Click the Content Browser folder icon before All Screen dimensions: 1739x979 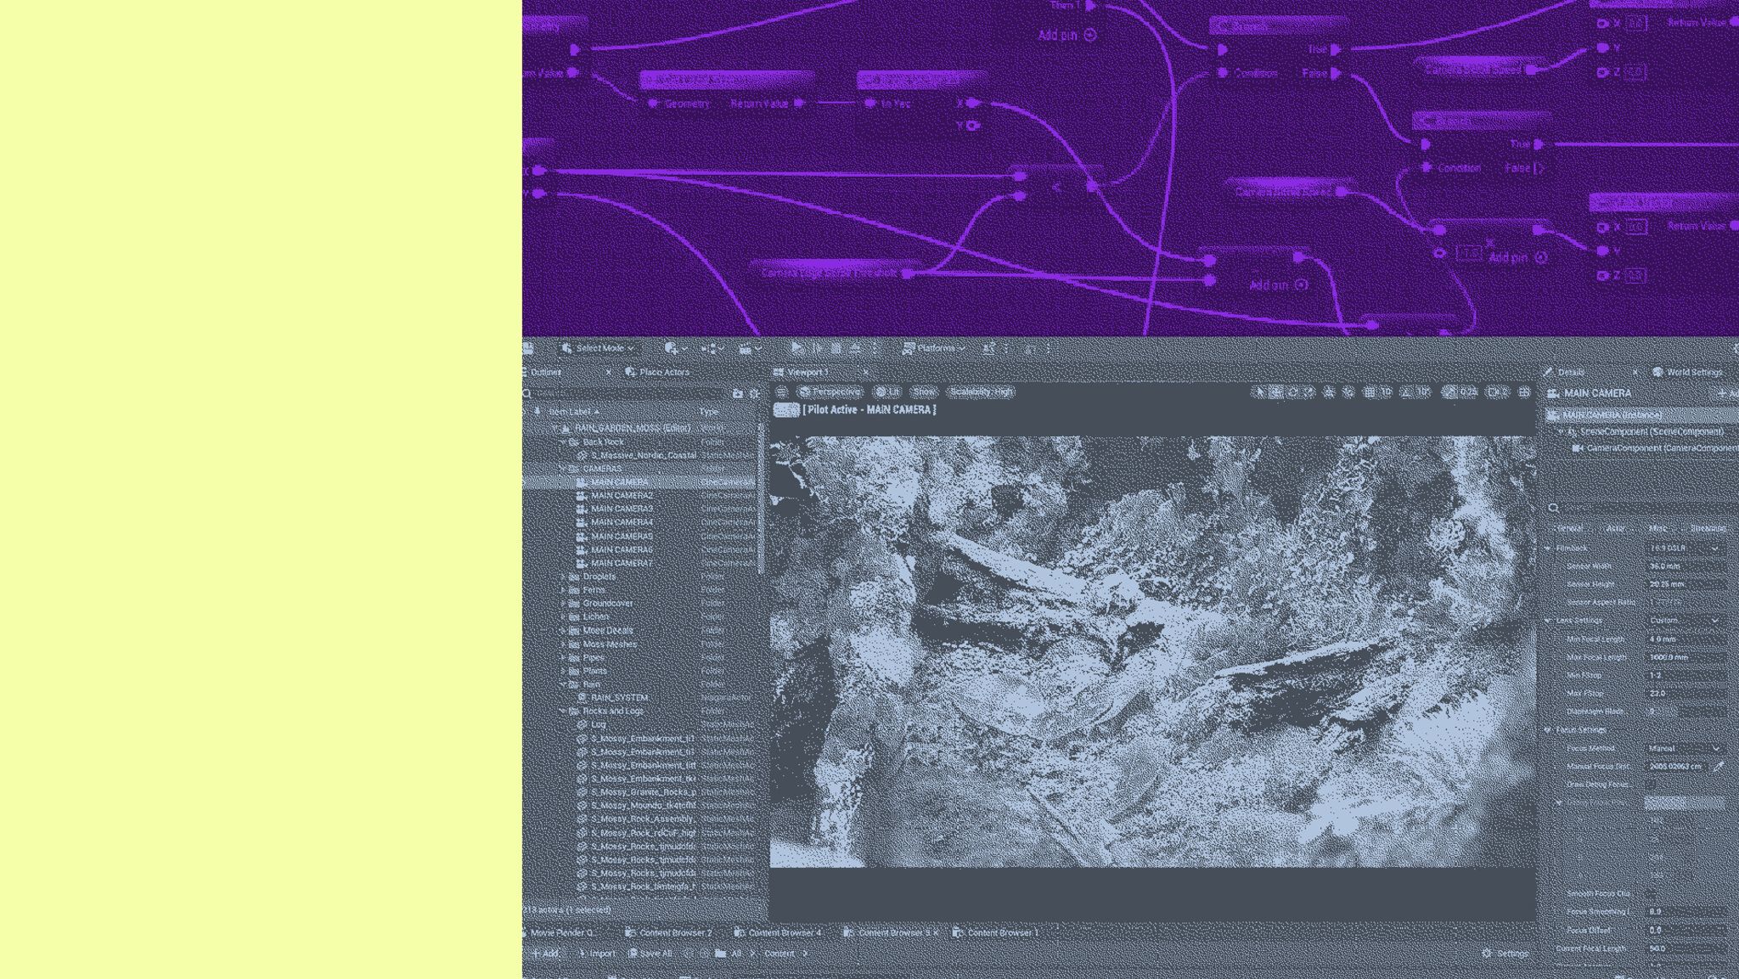(720, 954)
